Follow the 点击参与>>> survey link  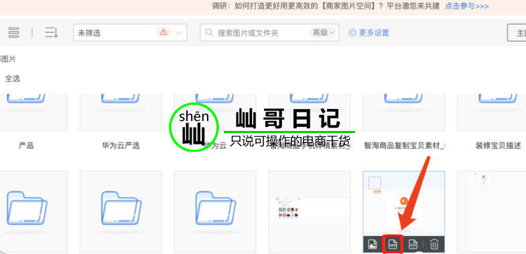coord(466,6)
